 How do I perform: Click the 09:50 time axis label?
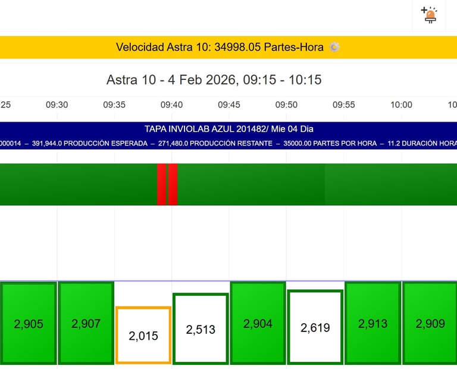click(x=286, y=105)
